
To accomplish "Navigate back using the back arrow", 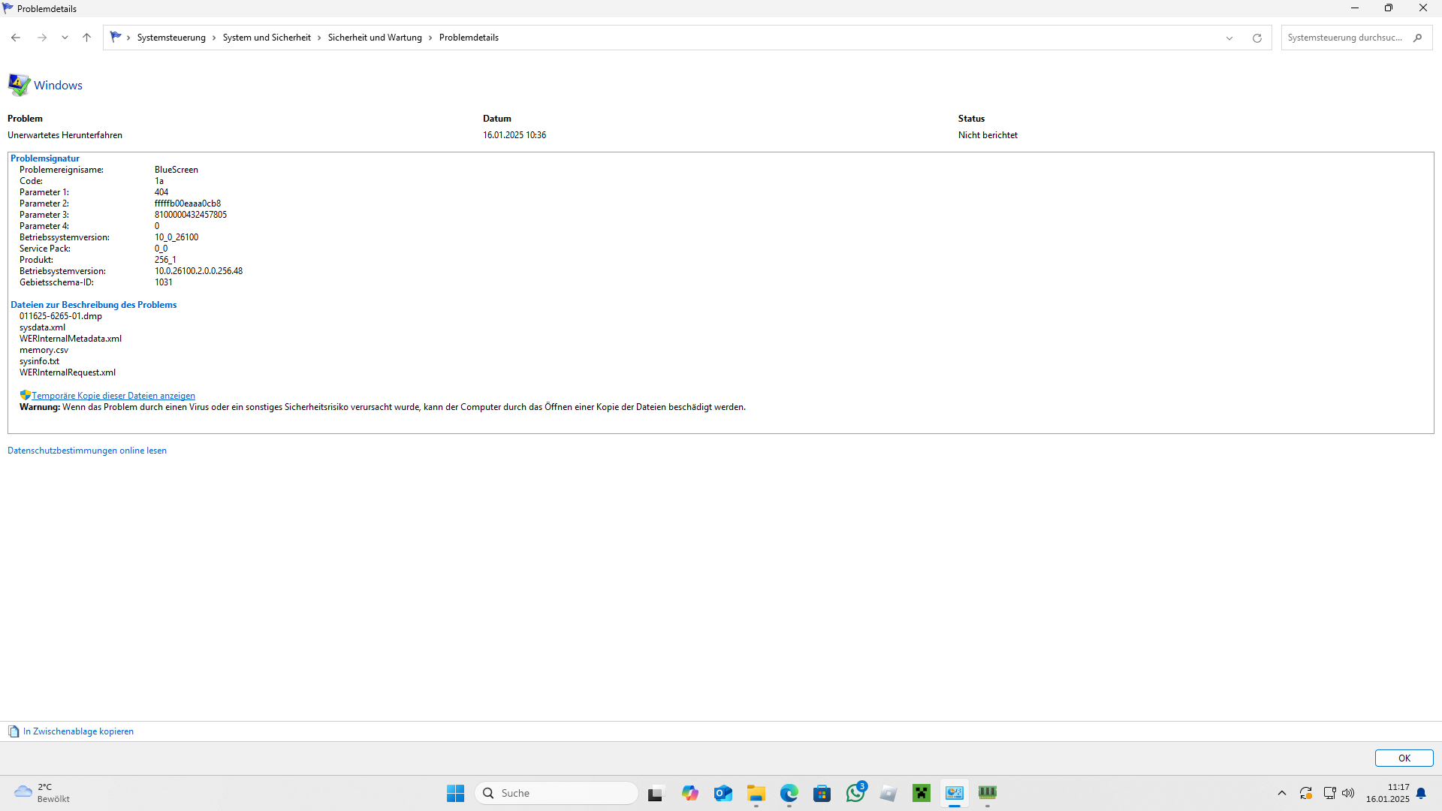I will pos(16,37).
